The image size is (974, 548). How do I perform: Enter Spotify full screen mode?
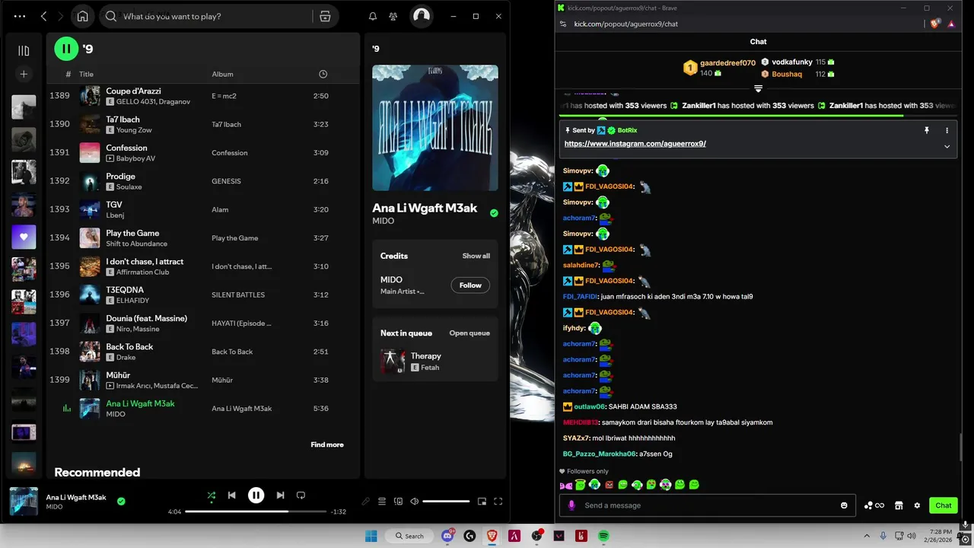click(498, 502)
